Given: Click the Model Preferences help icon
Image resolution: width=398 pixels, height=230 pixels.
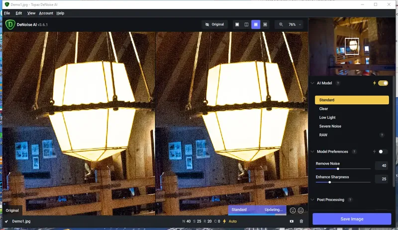Looking at the screenshot, I should pos(354,151).
